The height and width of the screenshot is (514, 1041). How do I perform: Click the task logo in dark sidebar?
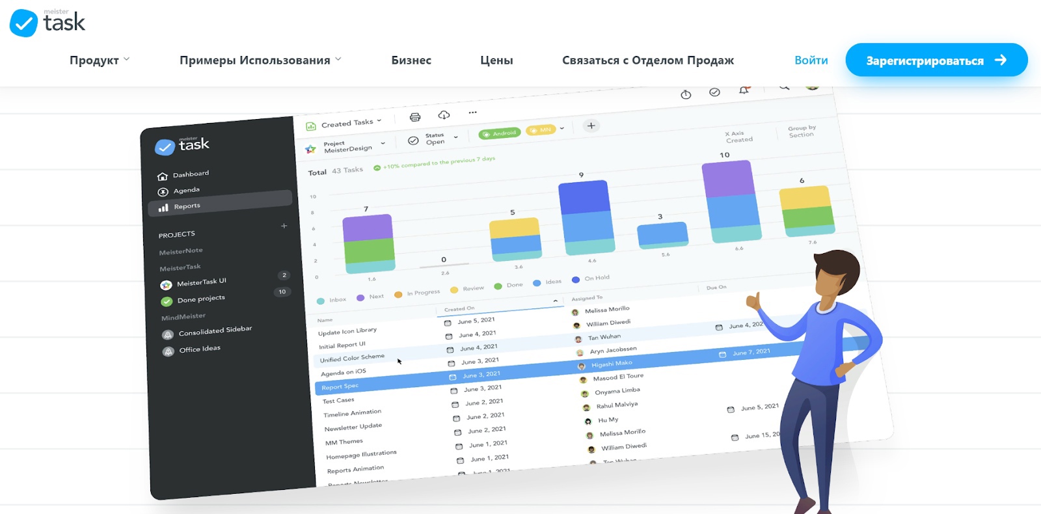pos(182,145)
